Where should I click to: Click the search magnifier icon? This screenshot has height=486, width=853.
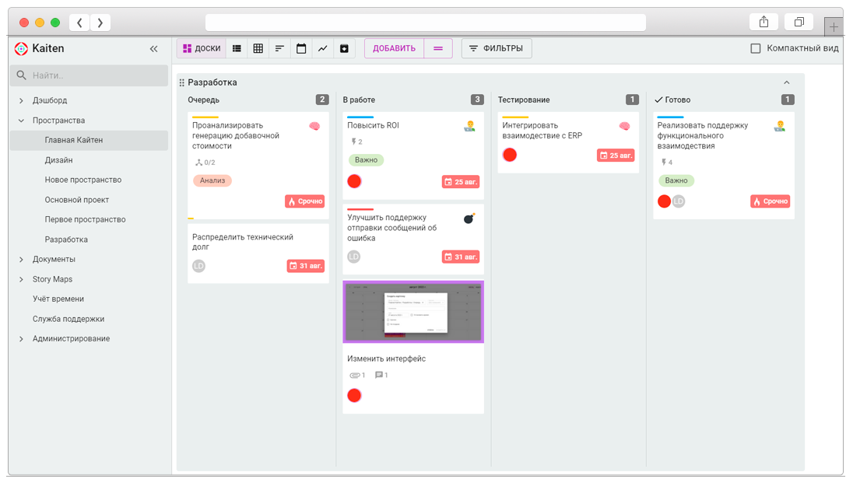21,75
